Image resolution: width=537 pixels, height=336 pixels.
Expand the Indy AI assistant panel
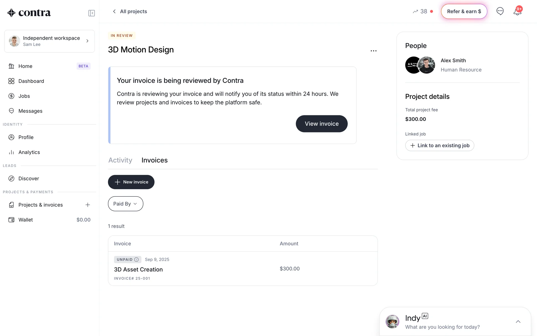click(x=518, y=322)
